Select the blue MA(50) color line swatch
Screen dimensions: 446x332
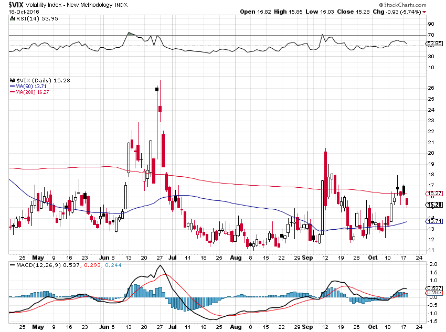12,87
